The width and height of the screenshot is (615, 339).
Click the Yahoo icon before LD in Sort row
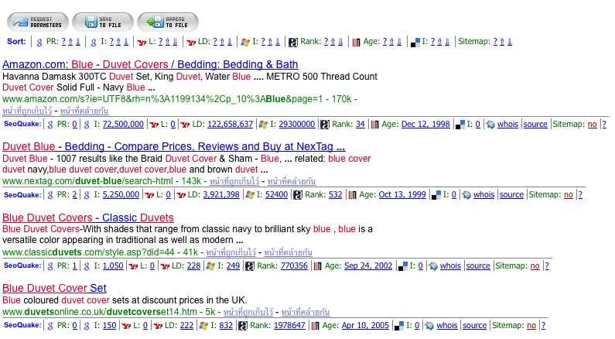191,42
